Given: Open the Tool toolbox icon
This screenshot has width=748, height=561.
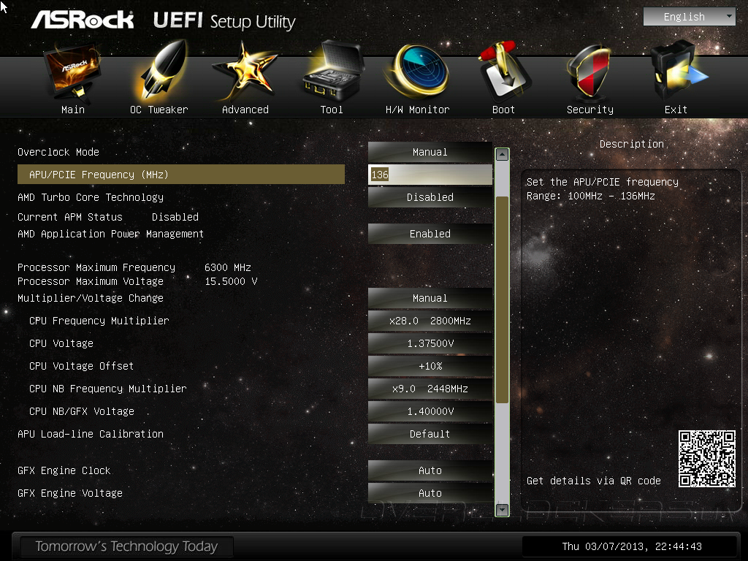Looking at the screenshot, I should (333, 71).
